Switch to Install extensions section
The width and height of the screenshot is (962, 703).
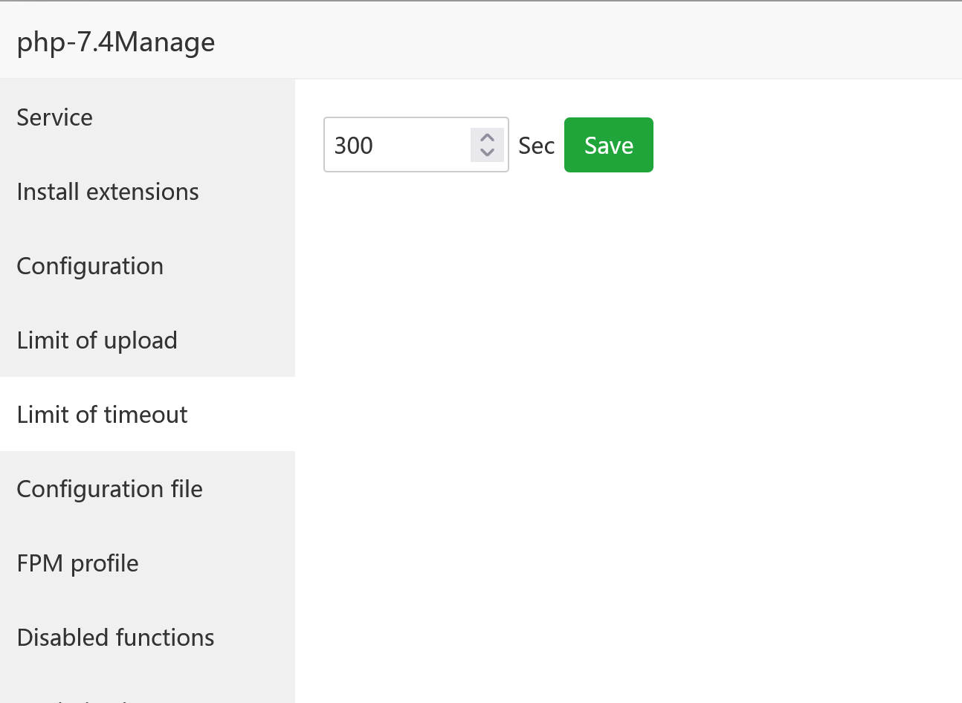[108, 192]
